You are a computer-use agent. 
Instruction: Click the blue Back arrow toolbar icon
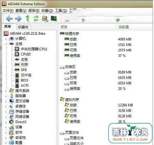[x=9, y=19]
